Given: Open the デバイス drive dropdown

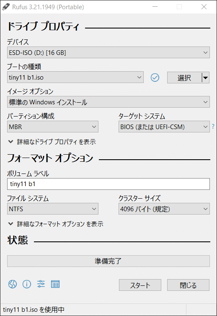Looking at the screenshot, I should (108, 52).
